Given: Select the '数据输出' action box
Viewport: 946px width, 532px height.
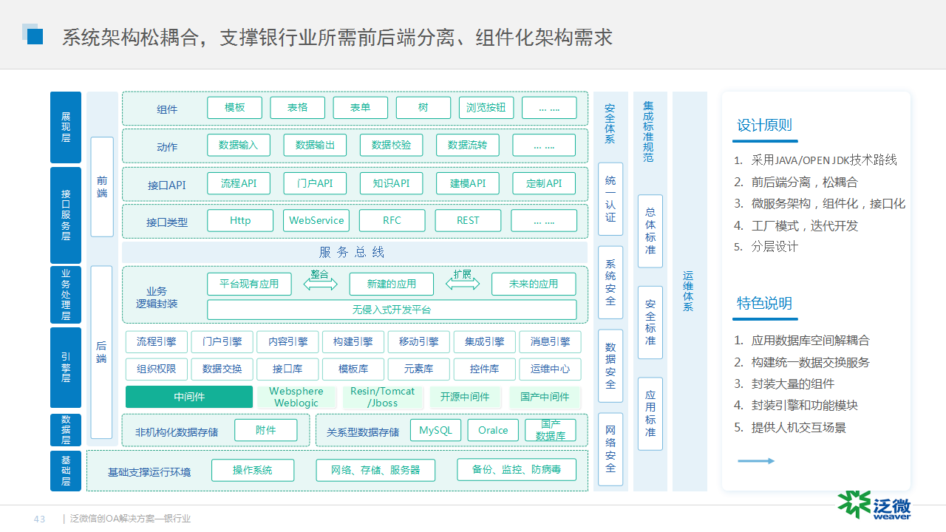Looking at the screenshot, I should pos(315,145).
